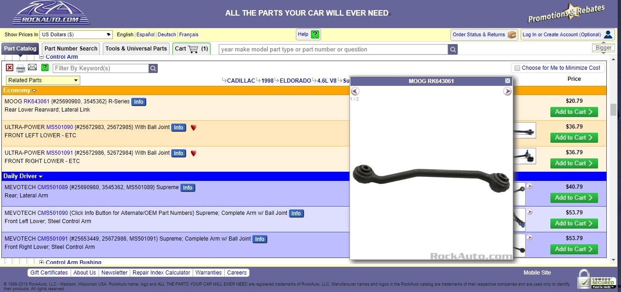This screenshot has width=621, height=292.
Task: Click Info button for MOOG RK643061
Action: click(139, 102)
